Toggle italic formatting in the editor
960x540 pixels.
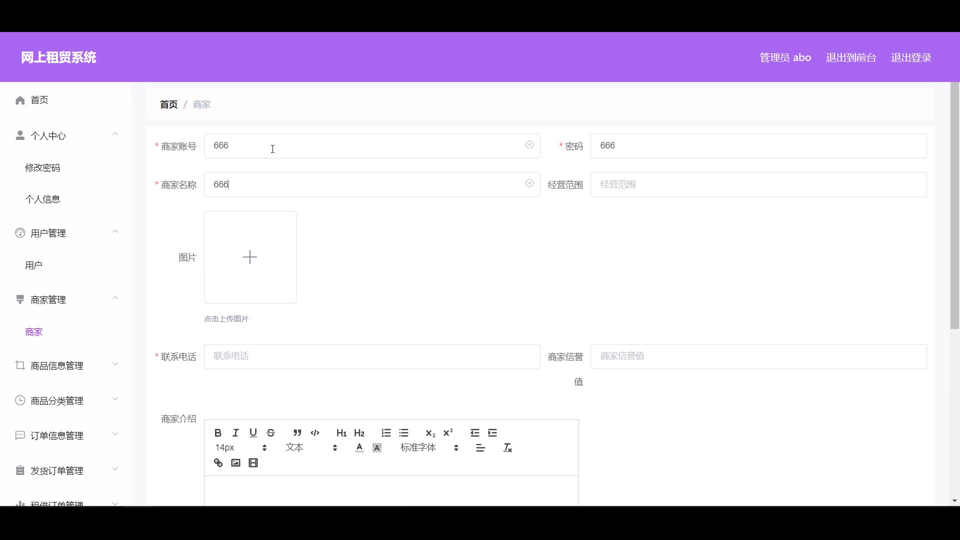235,433
